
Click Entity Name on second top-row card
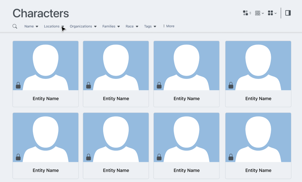(116, 99)
